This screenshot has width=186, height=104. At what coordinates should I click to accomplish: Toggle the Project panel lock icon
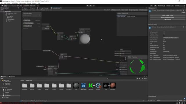click(x=145, y=77)
